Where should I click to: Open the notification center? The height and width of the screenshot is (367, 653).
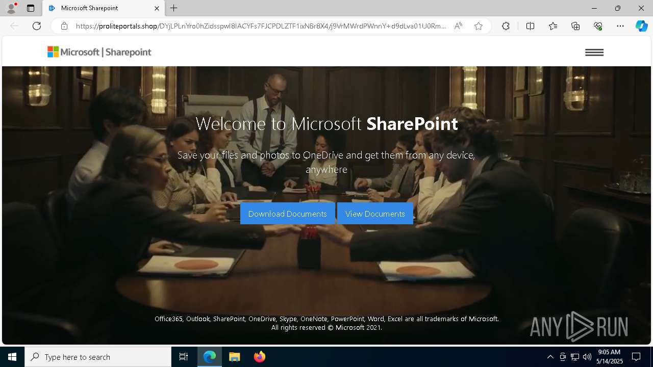coord(636,357)
